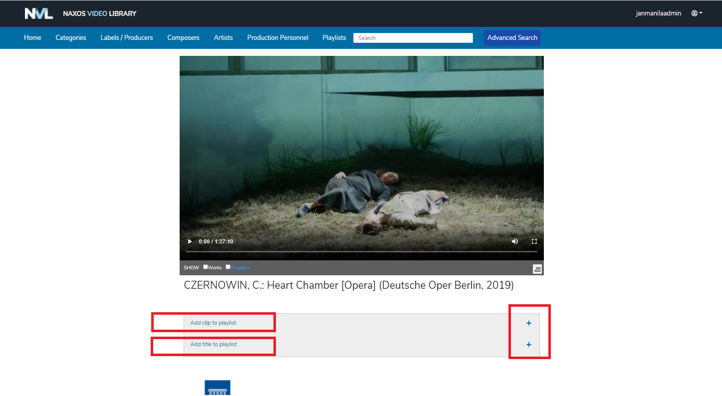722x396 pixels.
Task: Tick the Chapters checkbox
Action: (228, 267)
